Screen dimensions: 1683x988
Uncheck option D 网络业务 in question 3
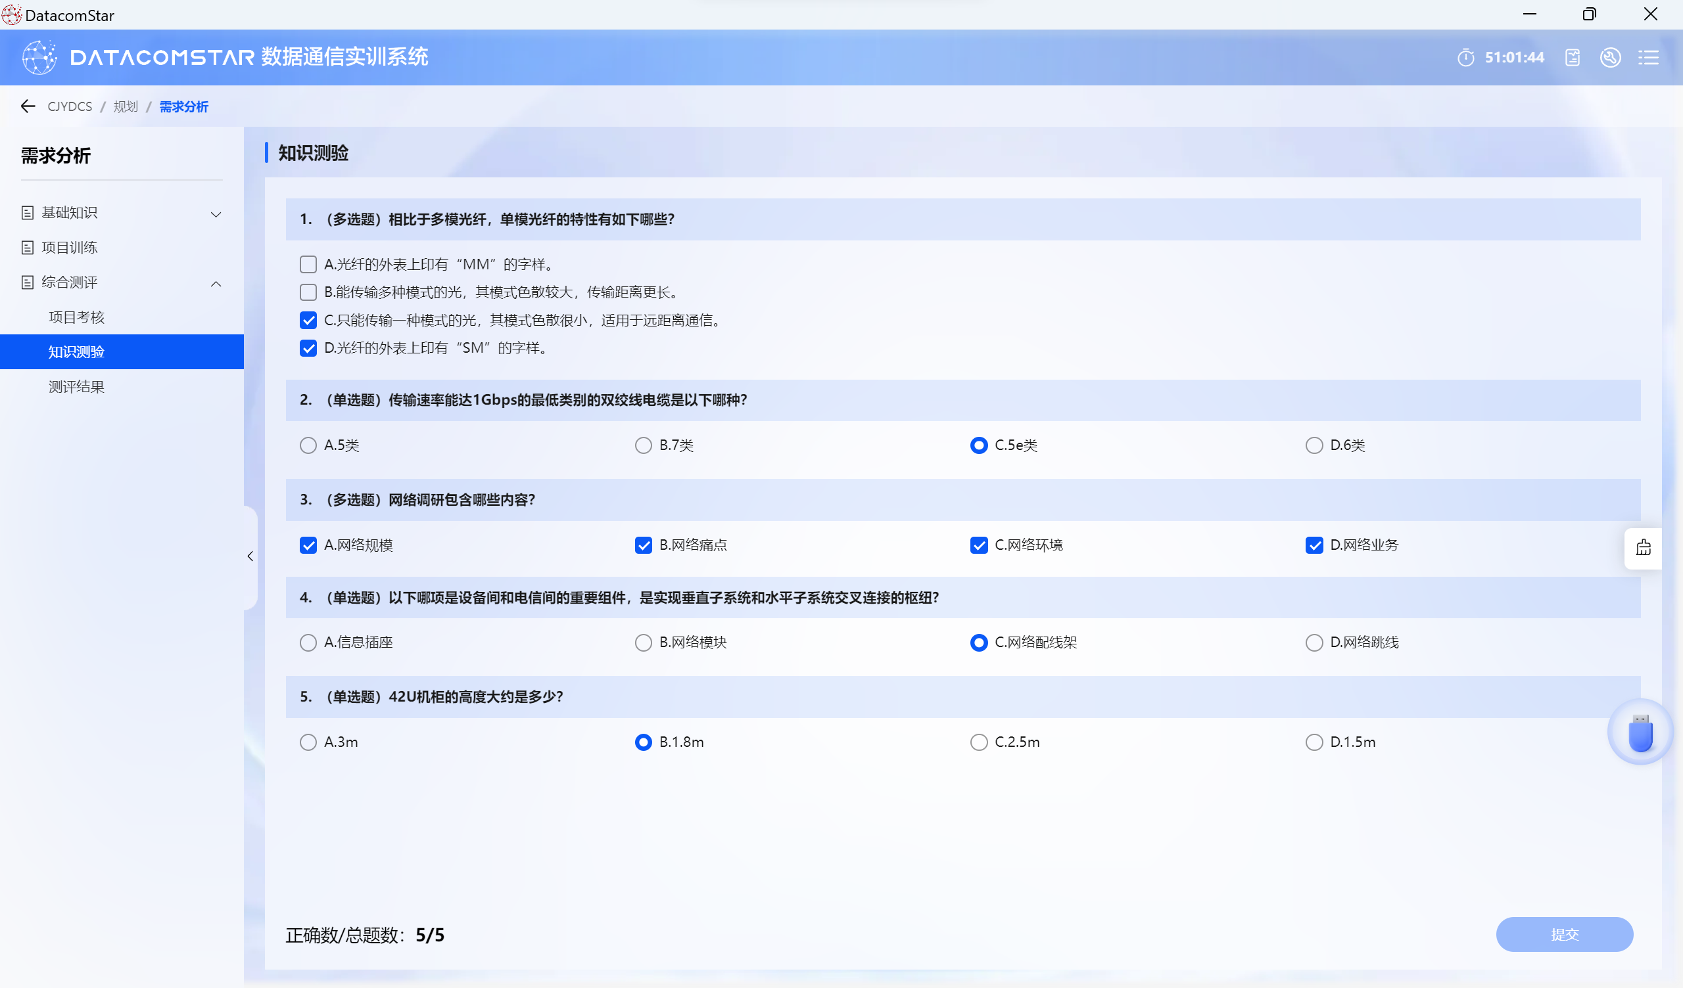click(1314, 545)
